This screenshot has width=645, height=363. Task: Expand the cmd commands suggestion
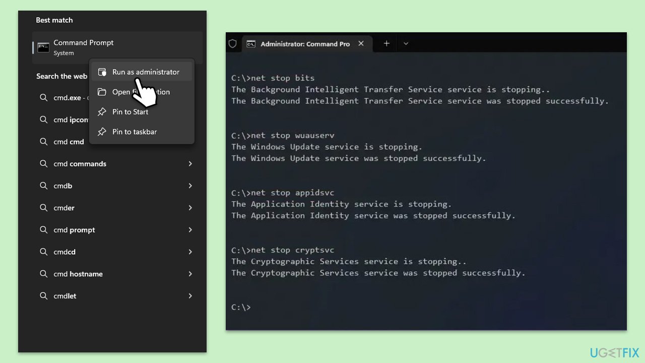coord(190,163)
